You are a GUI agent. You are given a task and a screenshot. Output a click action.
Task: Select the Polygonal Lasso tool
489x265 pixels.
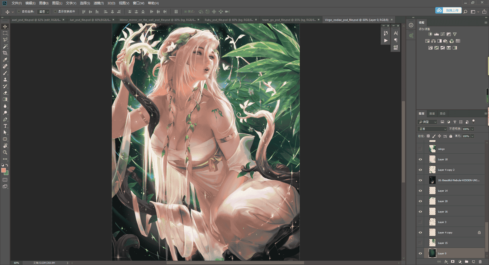5,40
